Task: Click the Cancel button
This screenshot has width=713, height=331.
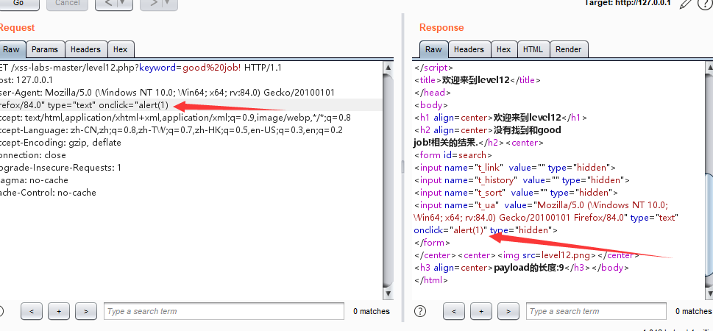Action: tap(67, 4)
